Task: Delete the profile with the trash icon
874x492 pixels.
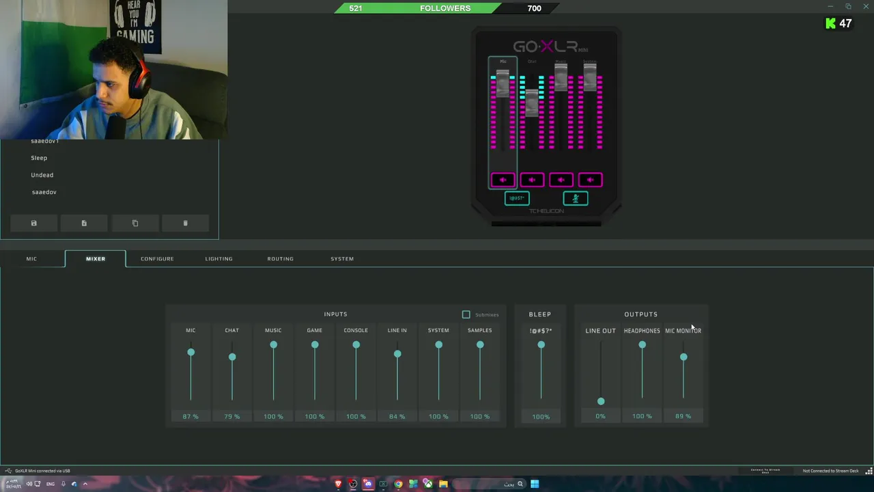Action: (x=185, y=223)
